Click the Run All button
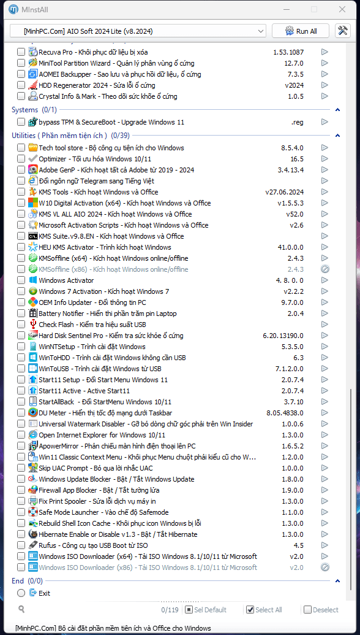The width and height of the screenshot is (360, 635). click(x=301, y=31)
